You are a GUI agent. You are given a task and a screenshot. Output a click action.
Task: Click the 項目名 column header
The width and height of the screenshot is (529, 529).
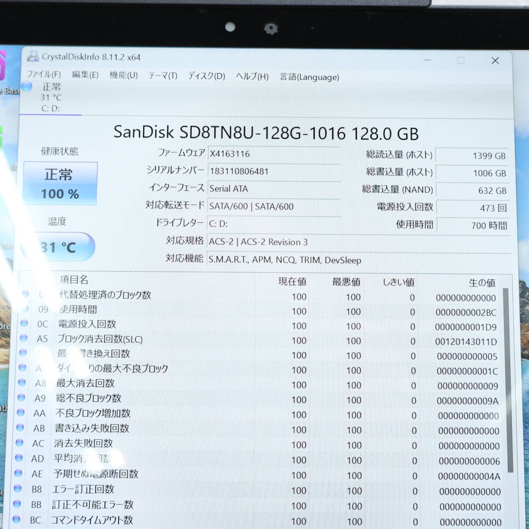(x=74, y=279)
